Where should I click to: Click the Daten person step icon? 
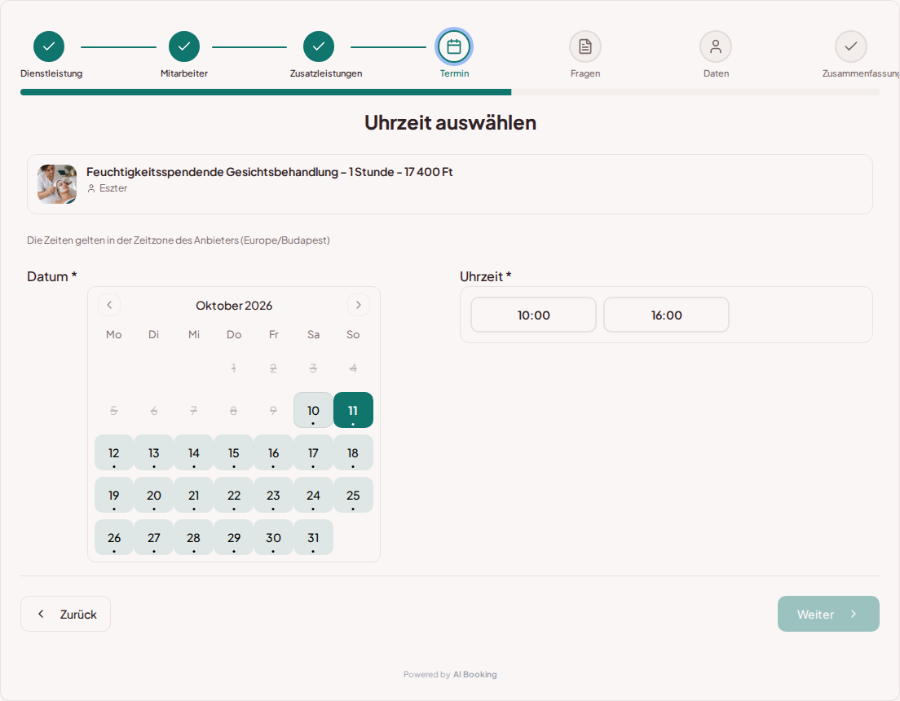coord(716,46)
